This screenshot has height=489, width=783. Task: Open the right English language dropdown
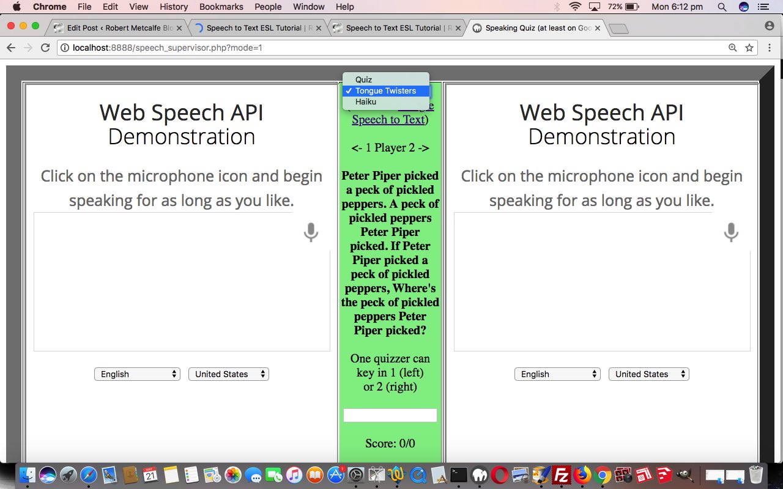(x=557, y=373)
